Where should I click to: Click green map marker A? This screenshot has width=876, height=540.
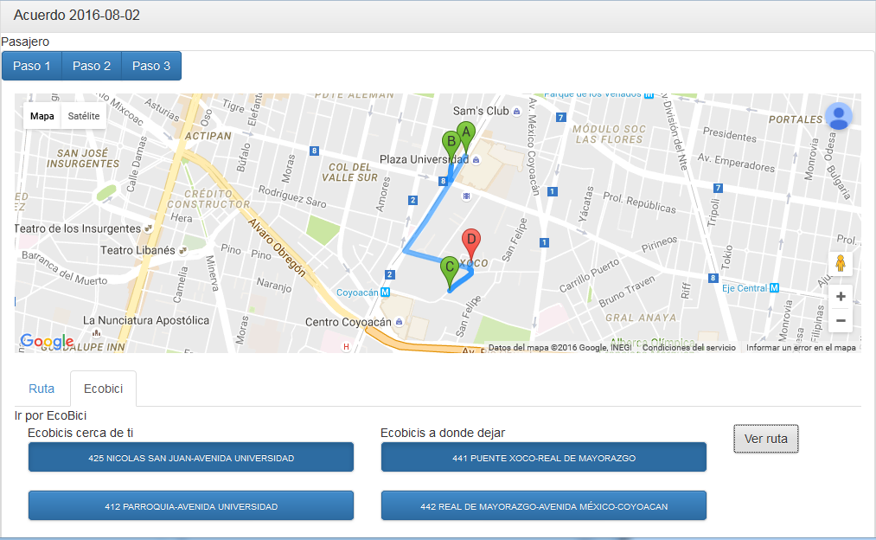466,137
